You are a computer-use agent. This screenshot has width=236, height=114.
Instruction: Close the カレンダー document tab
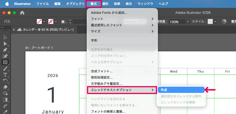pyautogui.click(x=14, y=30)
